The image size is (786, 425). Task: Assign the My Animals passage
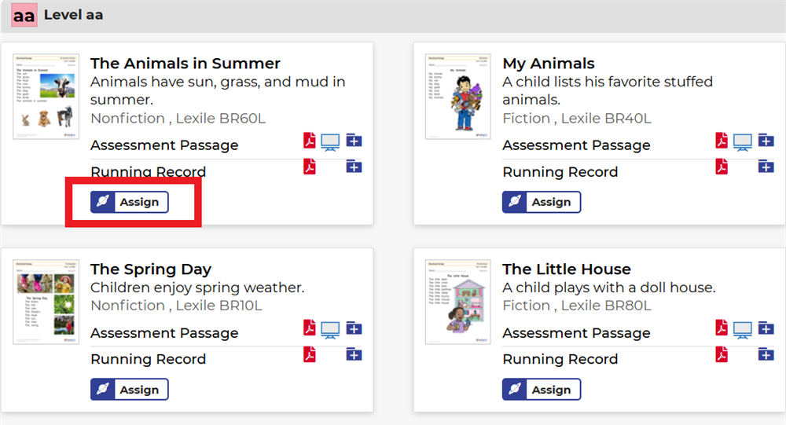[x=542, y=202]
